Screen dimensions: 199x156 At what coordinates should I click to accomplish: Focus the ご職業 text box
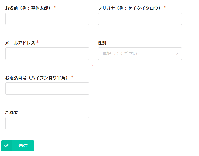click(47, 123)
